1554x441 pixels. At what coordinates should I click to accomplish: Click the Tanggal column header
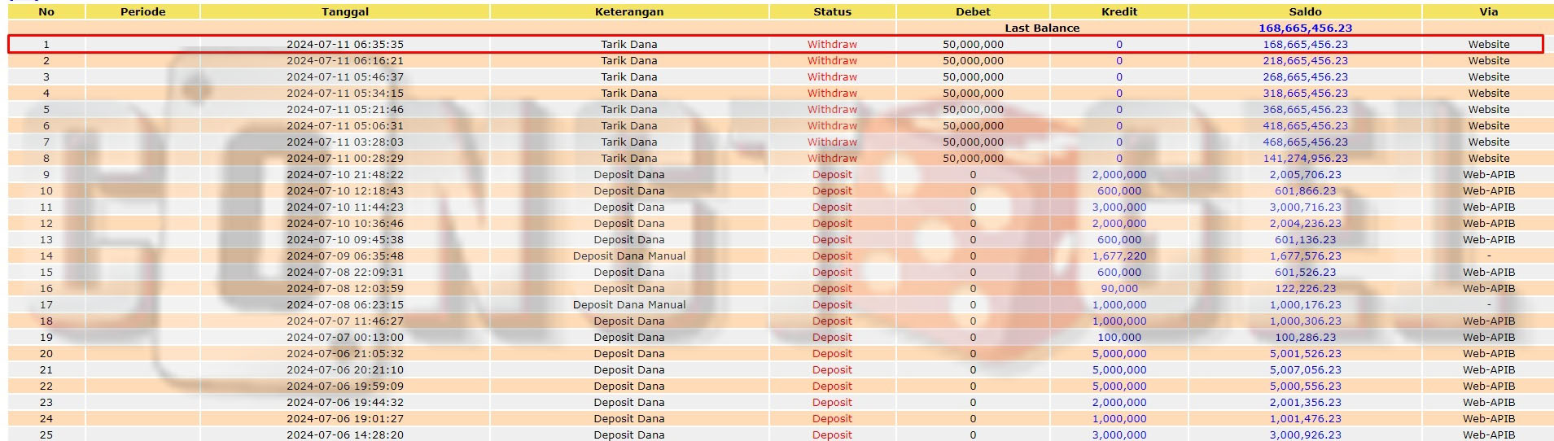tap(345, 11)
